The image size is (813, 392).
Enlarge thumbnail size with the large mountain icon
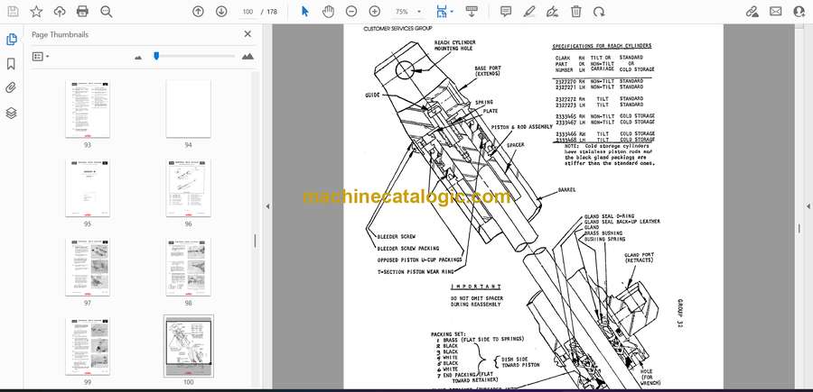[248, 57]
